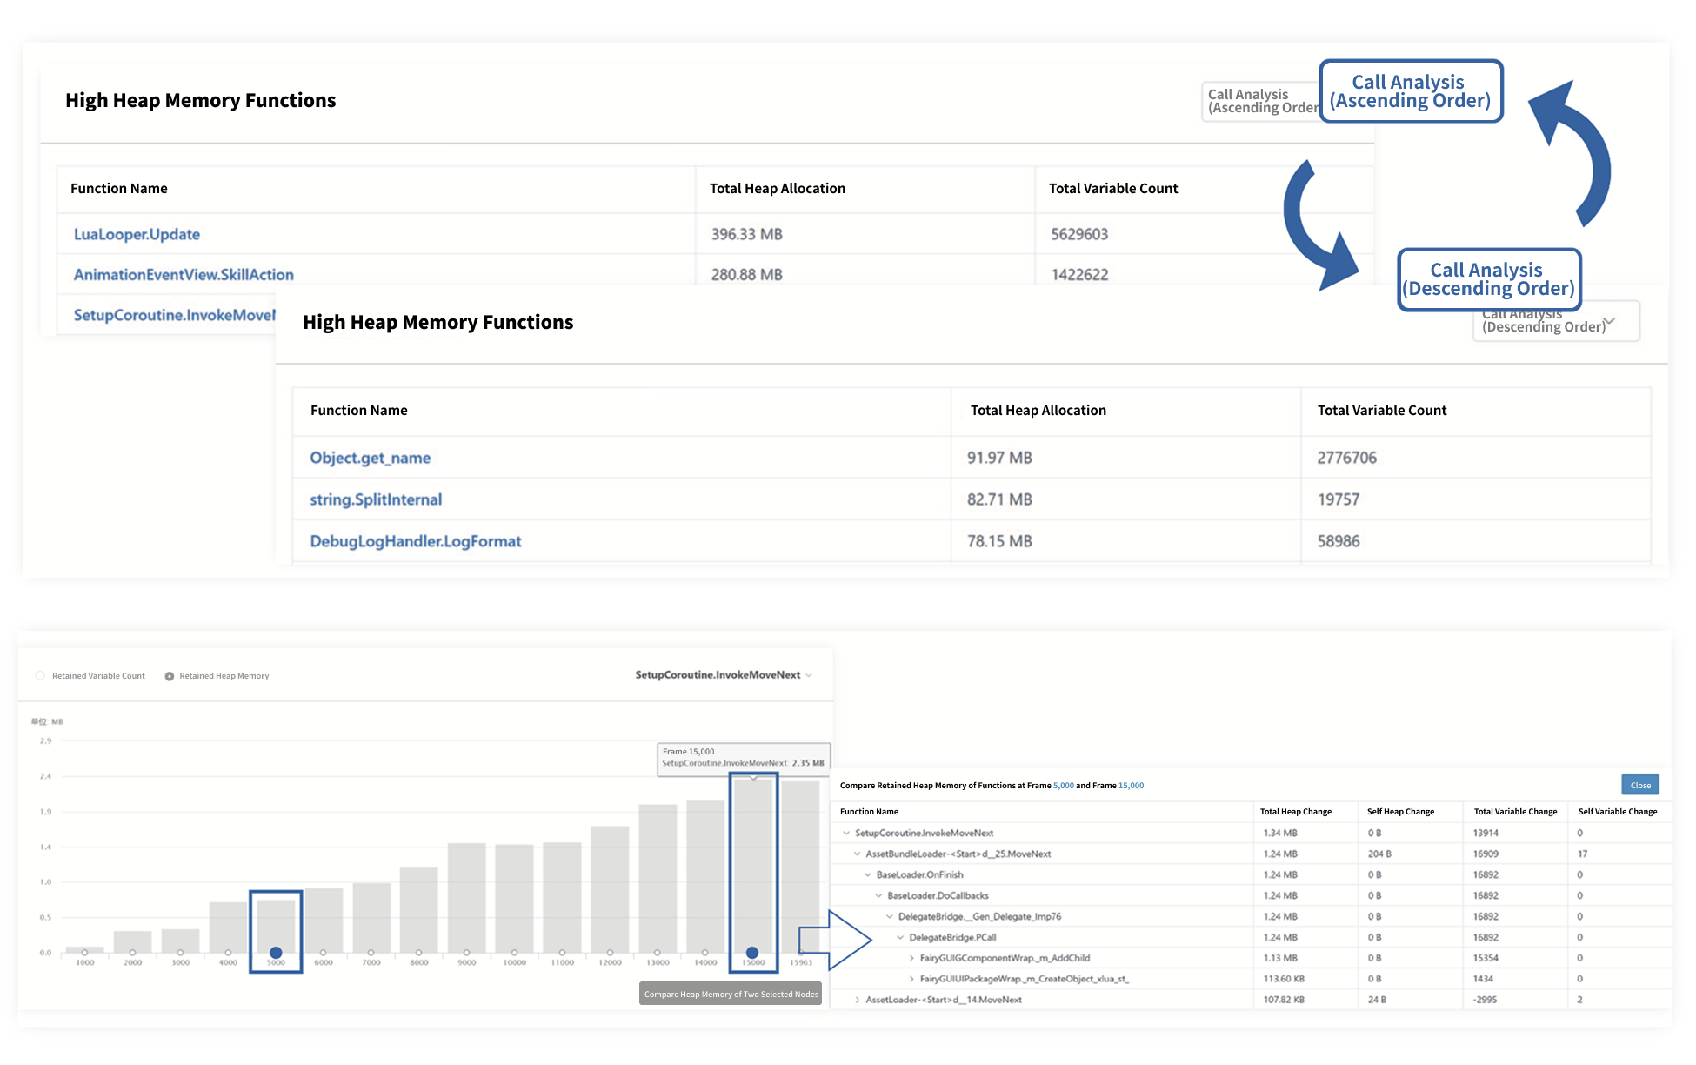Image resolution: width=1696 pixels, height=1065 pixels.
Task: Select the frame 13000 node on chart
Action: pyautogui.click(x=657, y=953)
